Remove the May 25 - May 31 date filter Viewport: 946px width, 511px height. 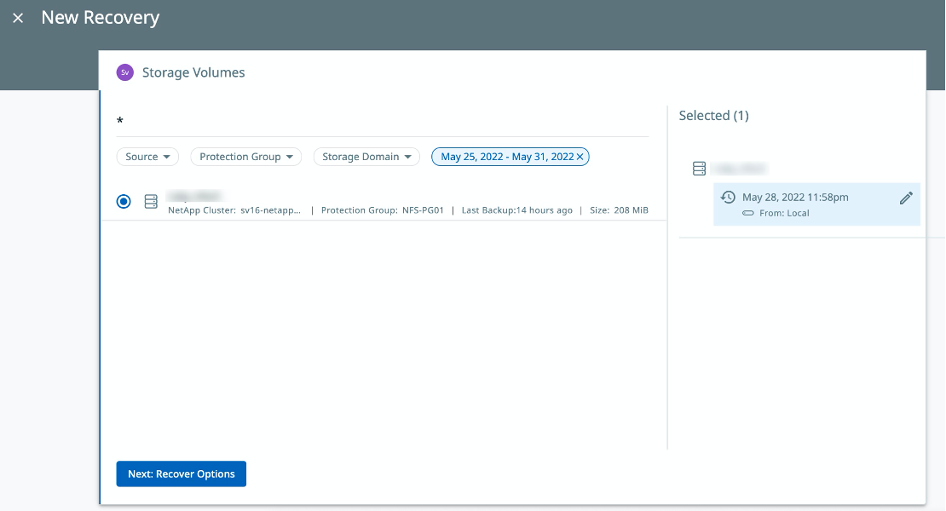tap(580, 157)
